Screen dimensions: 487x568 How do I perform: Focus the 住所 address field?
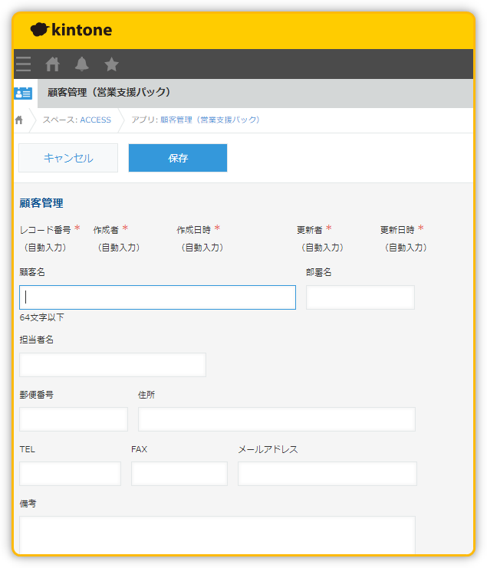[x=276, y=419]
